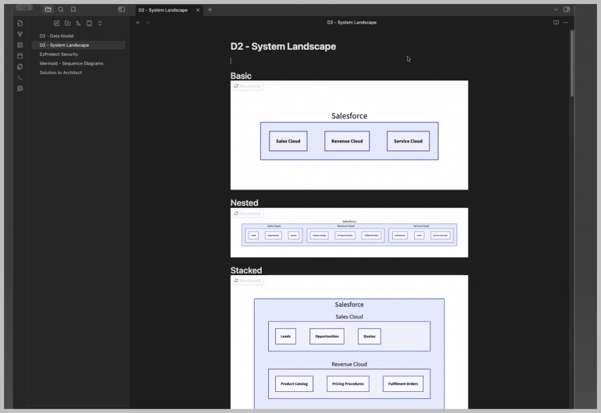Create new canvas from ribbon icon
The image size is (601, 413).
20,45
